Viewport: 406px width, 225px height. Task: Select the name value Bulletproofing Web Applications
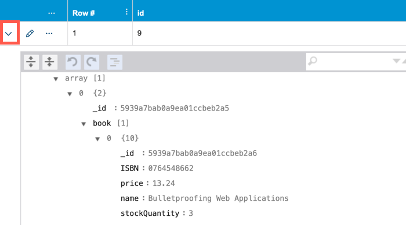point(218,198)
